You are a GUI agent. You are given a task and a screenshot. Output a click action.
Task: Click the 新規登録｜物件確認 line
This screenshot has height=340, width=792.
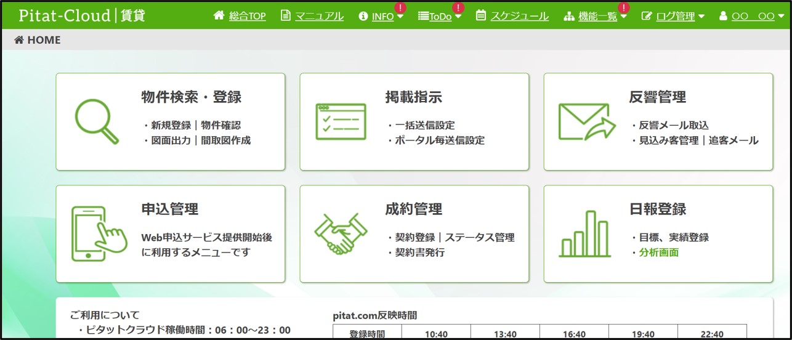pos(192,125)
